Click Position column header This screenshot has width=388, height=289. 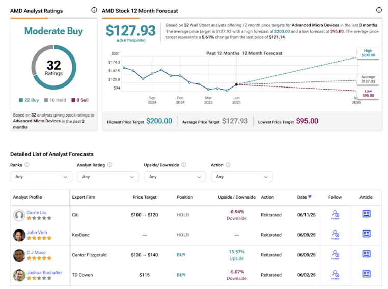coord(185,197)
